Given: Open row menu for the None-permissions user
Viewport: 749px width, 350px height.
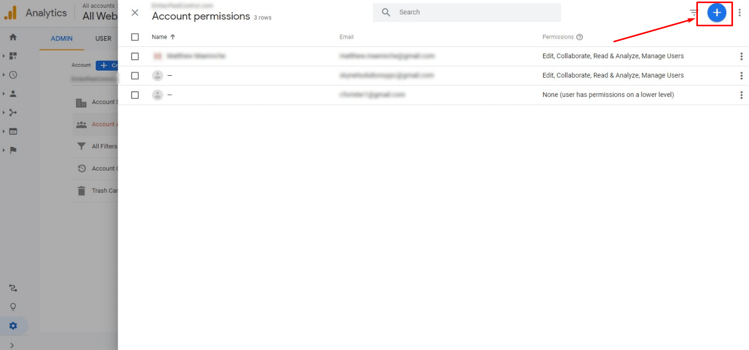Looking at the screenshot, I should point(741,95).
